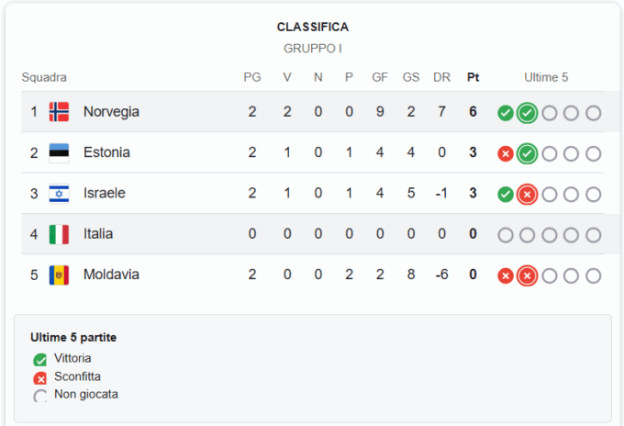
Task: Click Moldavia's first red loss icon
Action: (506, 275)
